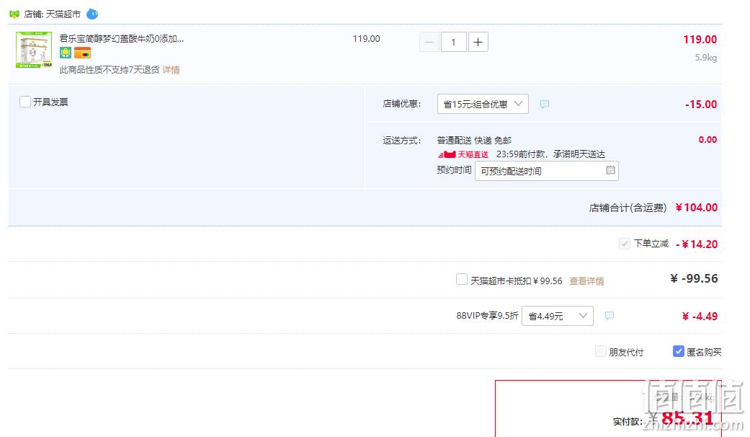
Task: Click the 普通配送 快递 免邮 shipping text
Action: coord(474,140)
